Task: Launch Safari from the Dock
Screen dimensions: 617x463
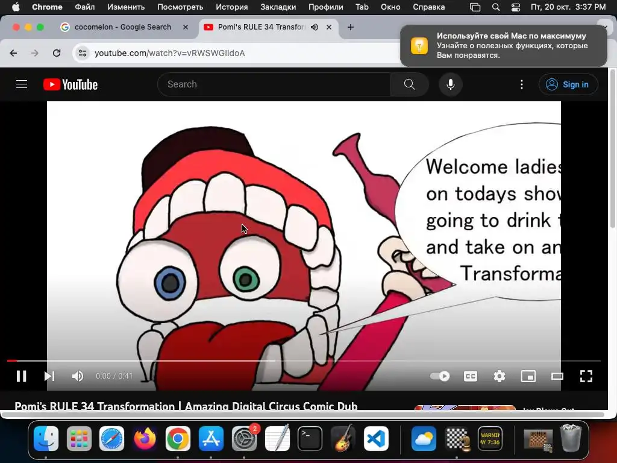Action: [111, 438]
